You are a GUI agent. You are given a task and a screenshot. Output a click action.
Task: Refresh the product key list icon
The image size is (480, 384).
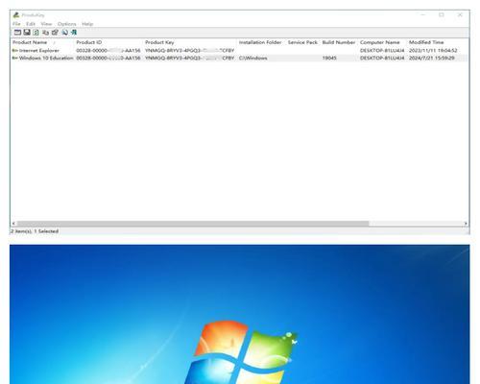pyautogui.click(x=36, y=33)
